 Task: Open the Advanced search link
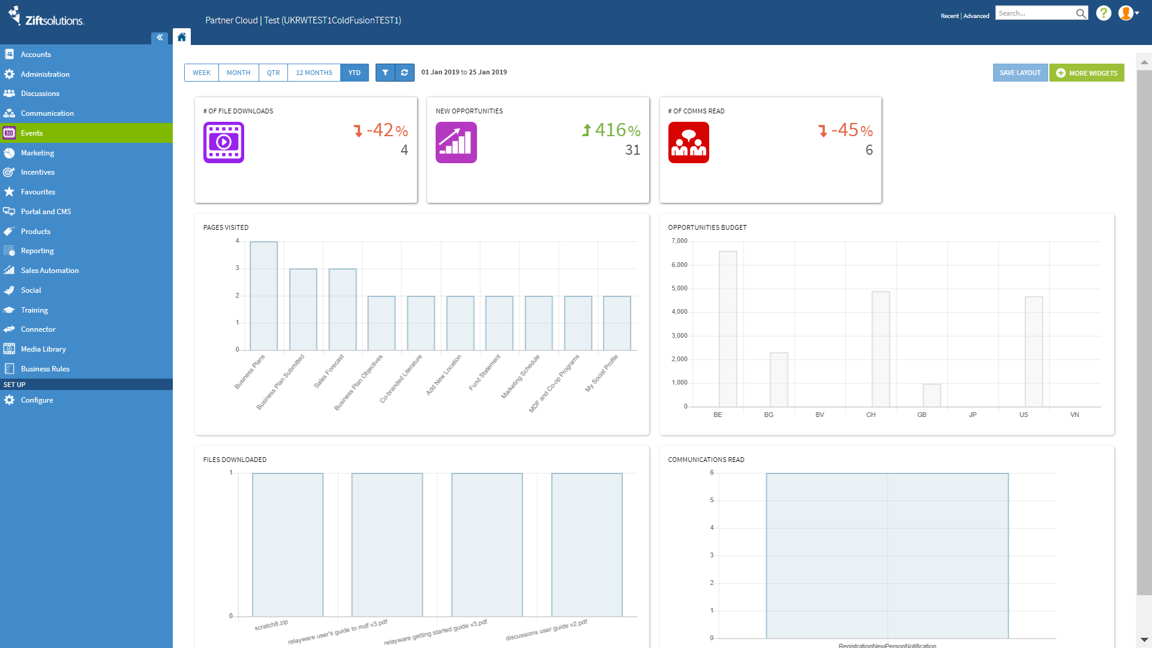coord(976,16)
